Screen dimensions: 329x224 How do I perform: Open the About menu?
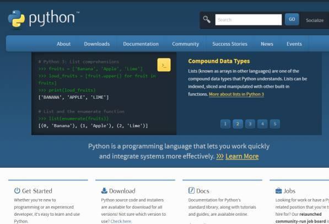pyautogui.click(x=63, y=44)
